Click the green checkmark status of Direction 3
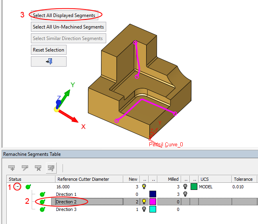 (x=42, y=209)
